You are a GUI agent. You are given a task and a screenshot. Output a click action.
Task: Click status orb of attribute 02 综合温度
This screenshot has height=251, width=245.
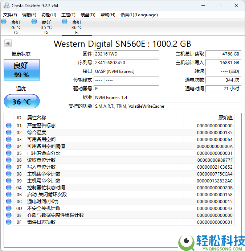click(x=9, y=132)
